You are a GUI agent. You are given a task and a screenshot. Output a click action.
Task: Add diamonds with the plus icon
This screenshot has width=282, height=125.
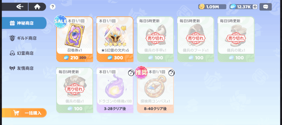(255, 7)
